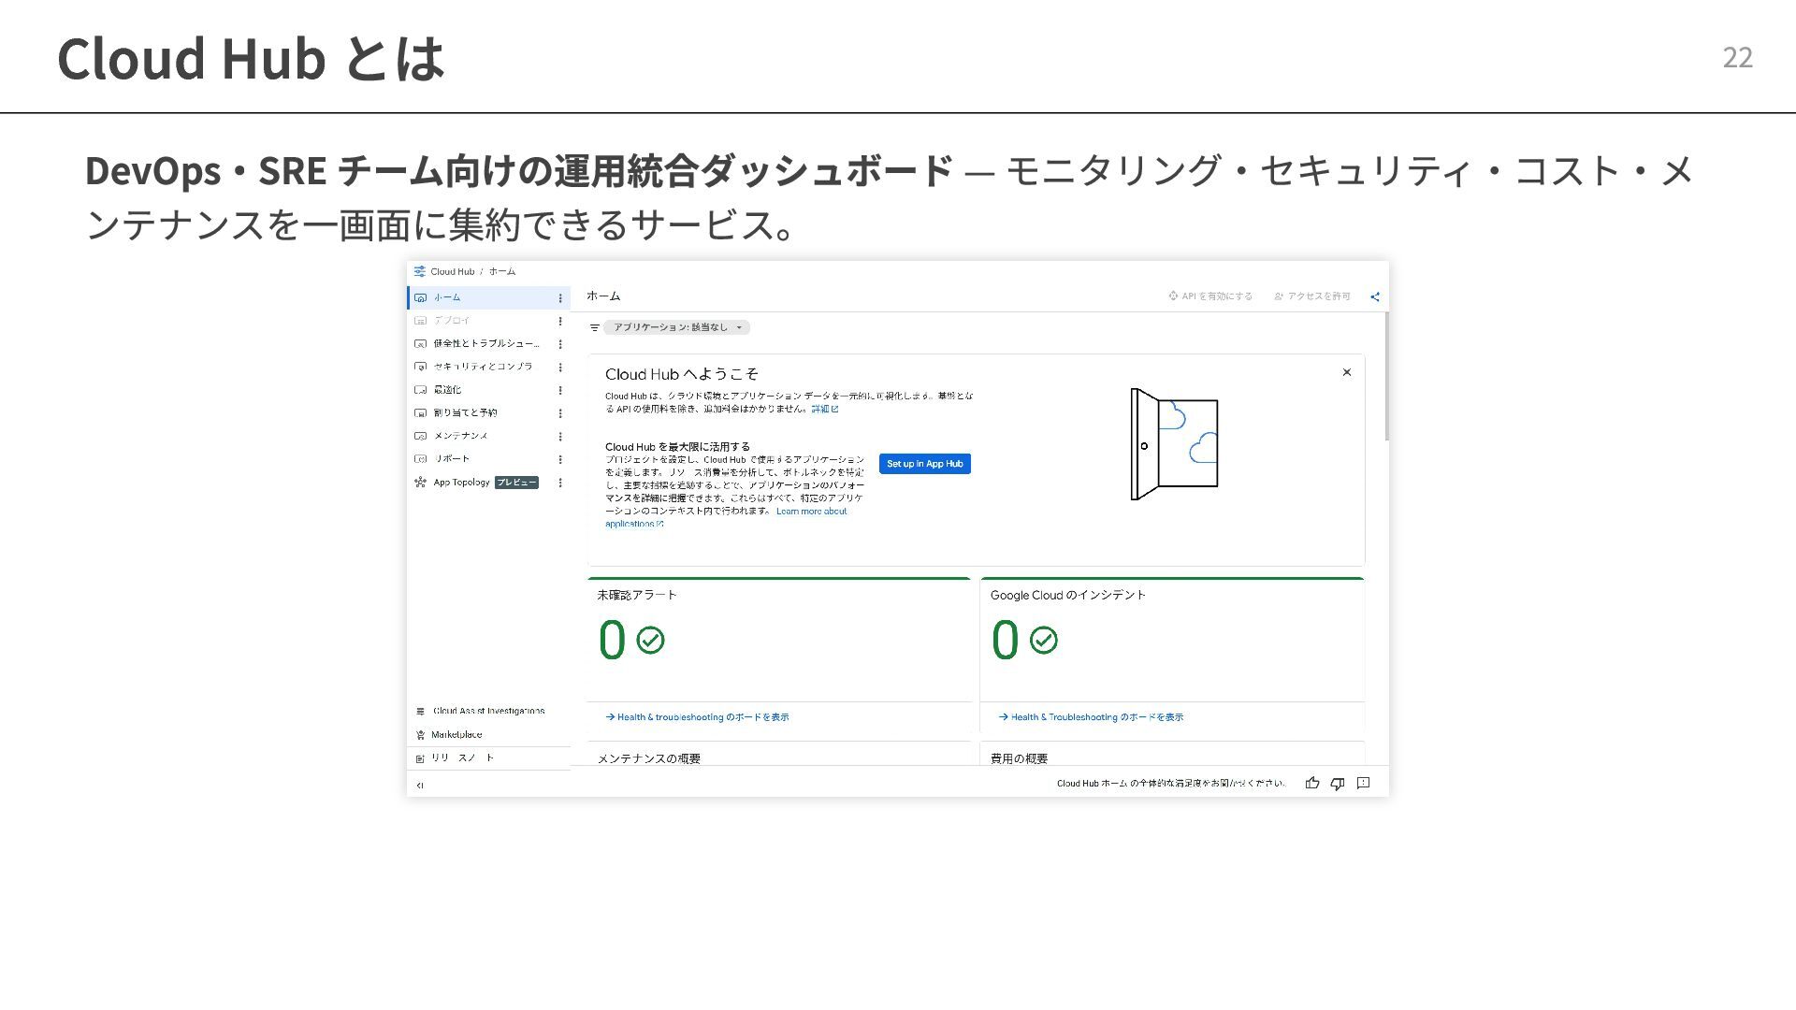Image resolution: width=1796 pixels, height=1010 pixels.
Task: Click the send feedback comment icon
Action: (1363, 784)
